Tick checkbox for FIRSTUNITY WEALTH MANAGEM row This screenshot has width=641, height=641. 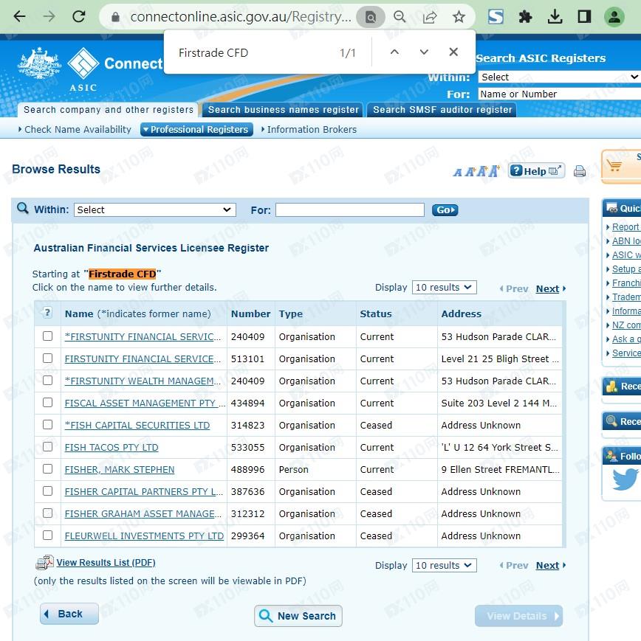click(47, 380)
